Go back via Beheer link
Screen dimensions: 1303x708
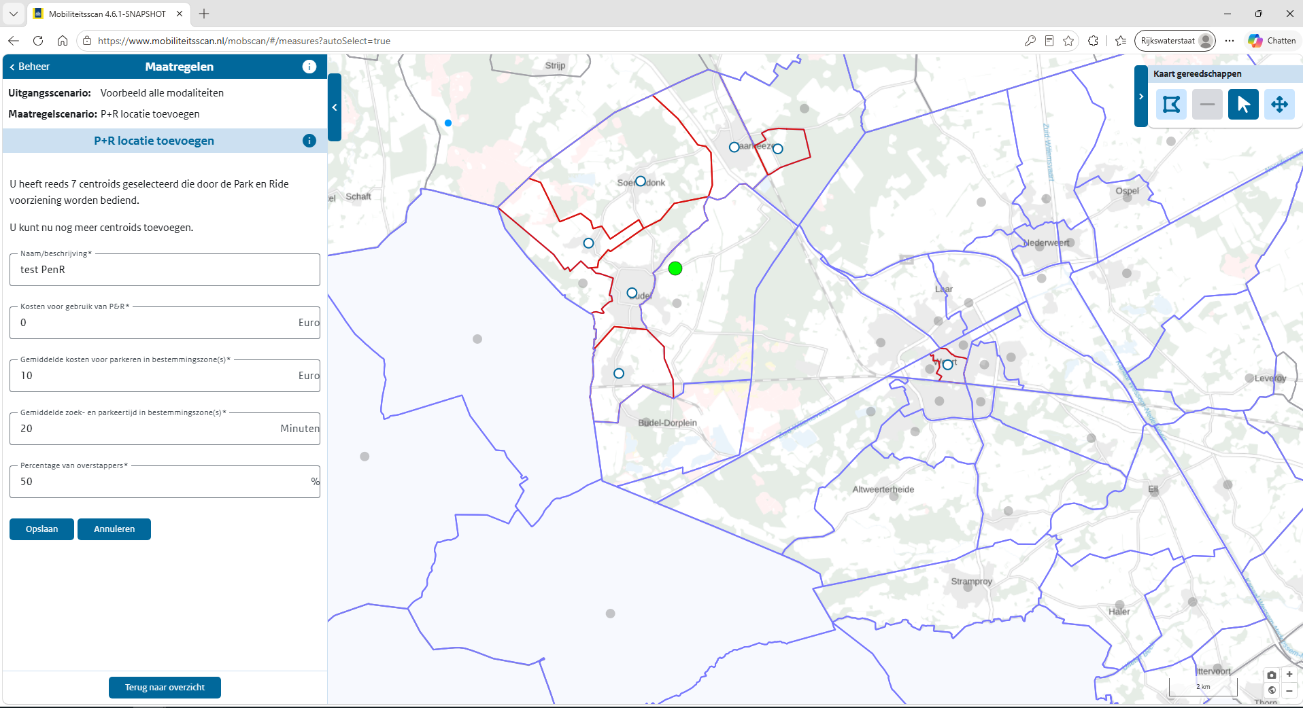[x=30, y=67]
